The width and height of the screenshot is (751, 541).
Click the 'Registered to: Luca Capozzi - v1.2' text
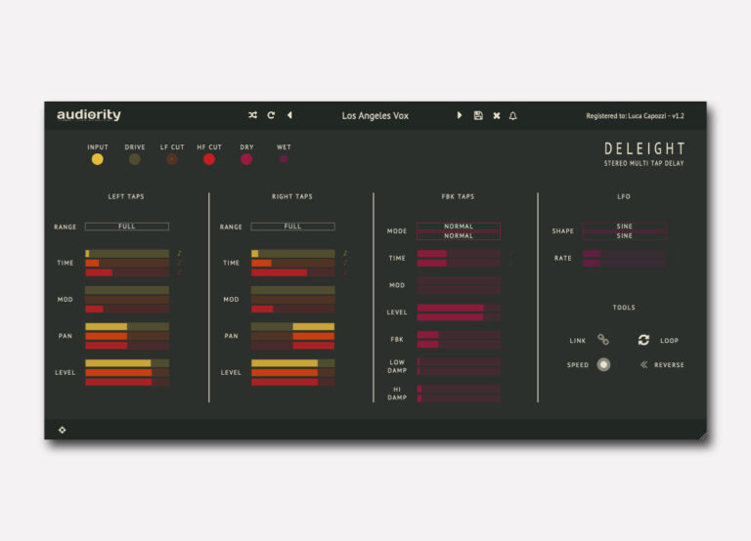pos(635,116)
